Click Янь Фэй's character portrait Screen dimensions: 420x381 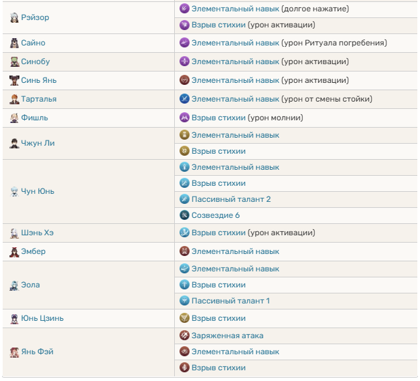pos(14,352)
